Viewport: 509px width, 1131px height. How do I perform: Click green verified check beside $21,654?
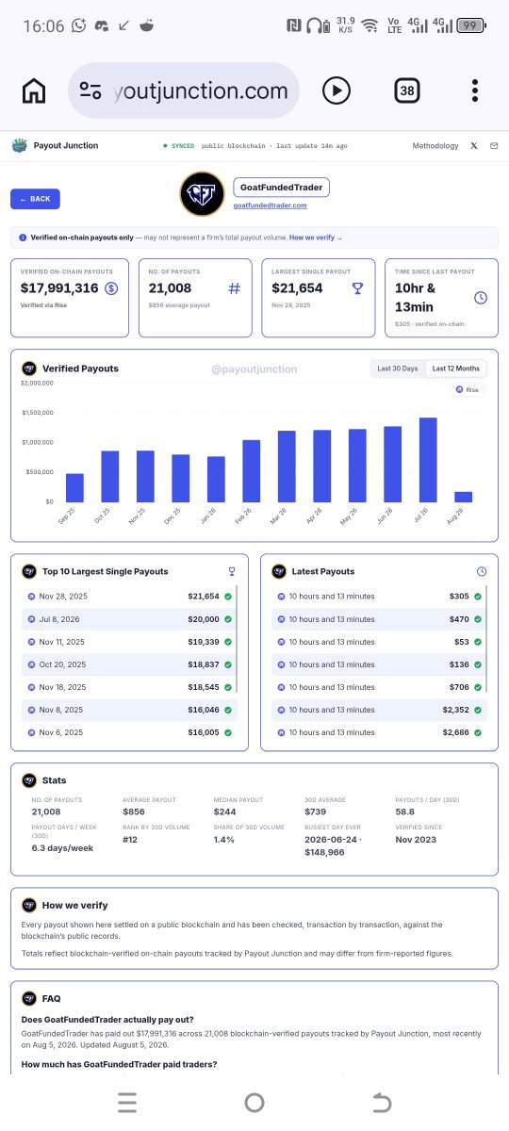[228, 597]
